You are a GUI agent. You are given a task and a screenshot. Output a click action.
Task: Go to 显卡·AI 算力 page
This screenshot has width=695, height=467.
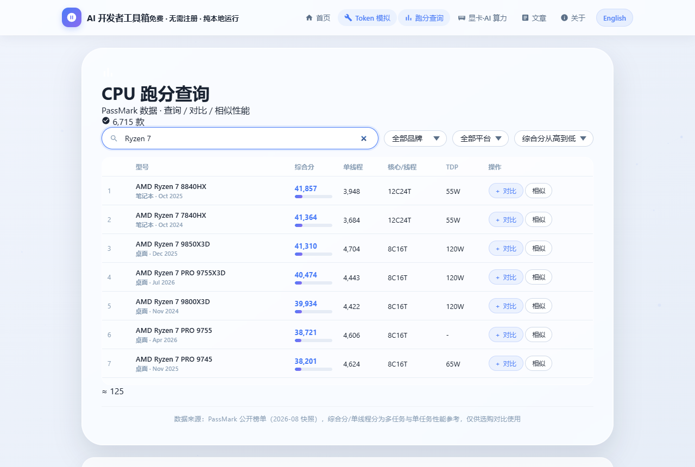point(482,18)
